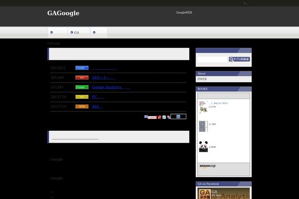Click the GoogleWEB header tagline

(x=184, y=12)
